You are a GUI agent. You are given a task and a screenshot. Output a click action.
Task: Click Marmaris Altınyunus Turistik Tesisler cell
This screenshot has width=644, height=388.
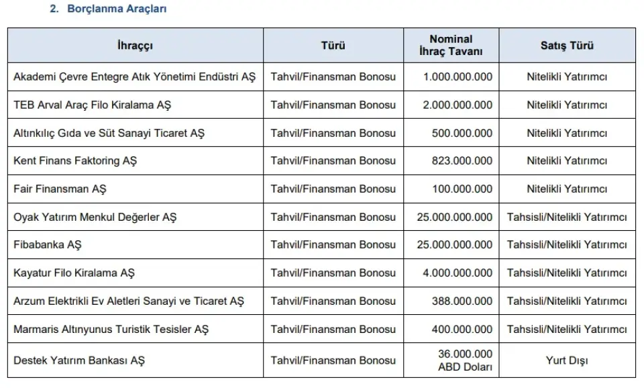pyautogui.click(x=135, y=329)
